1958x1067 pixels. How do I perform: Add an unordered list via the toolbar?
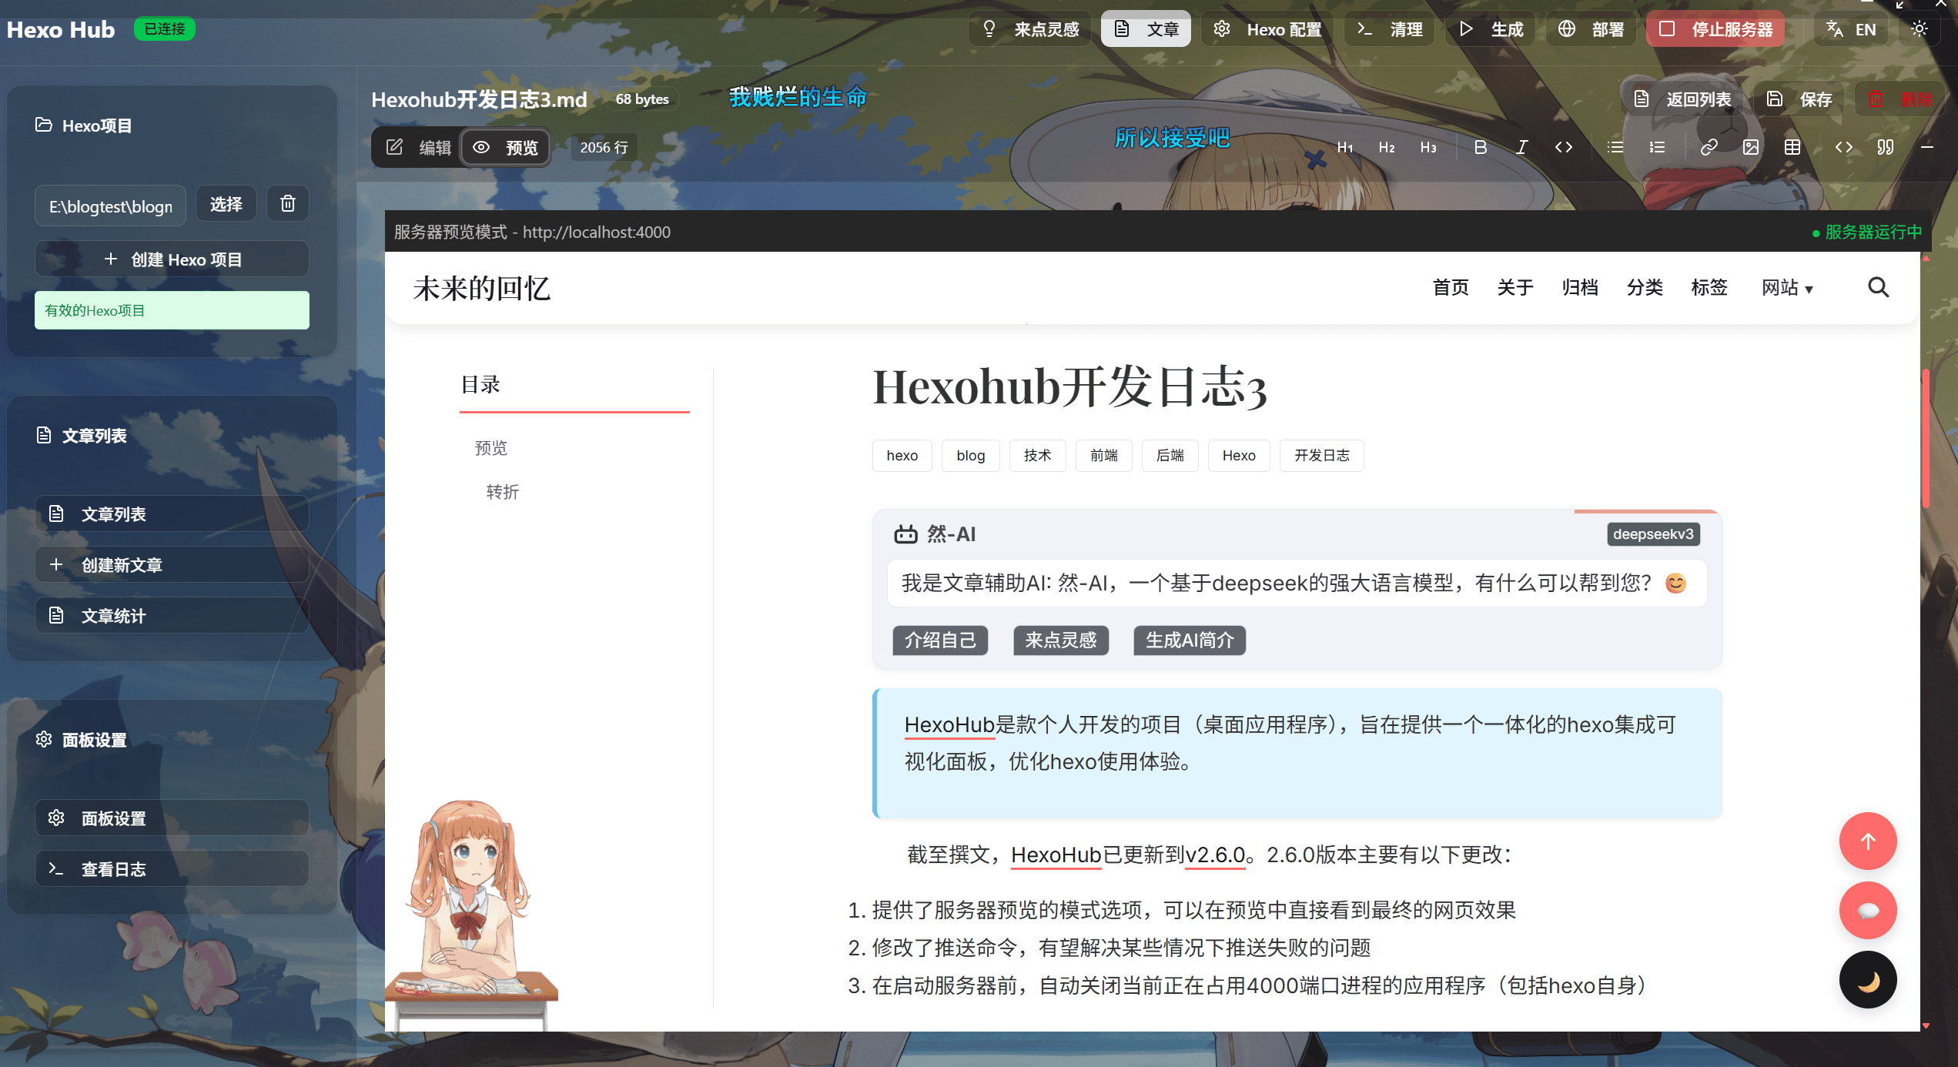pos(1615,147)
